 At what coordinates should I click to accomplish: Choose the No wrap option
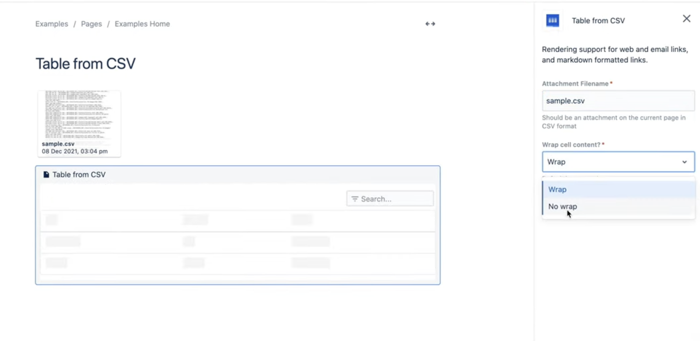(618, 206)
